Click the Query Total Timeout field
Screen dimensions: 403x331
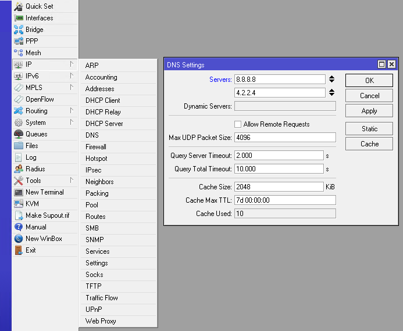point(279,169)
